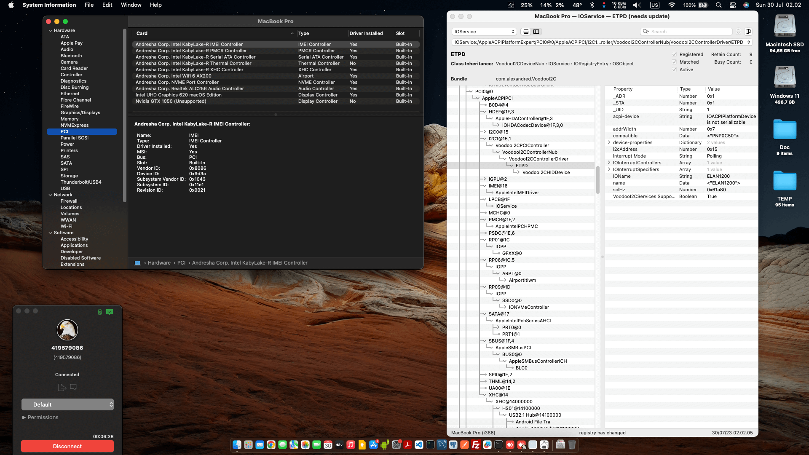Open Finder from the Dock
Viewport: 809px width, 455px height.
pos(237,445)
